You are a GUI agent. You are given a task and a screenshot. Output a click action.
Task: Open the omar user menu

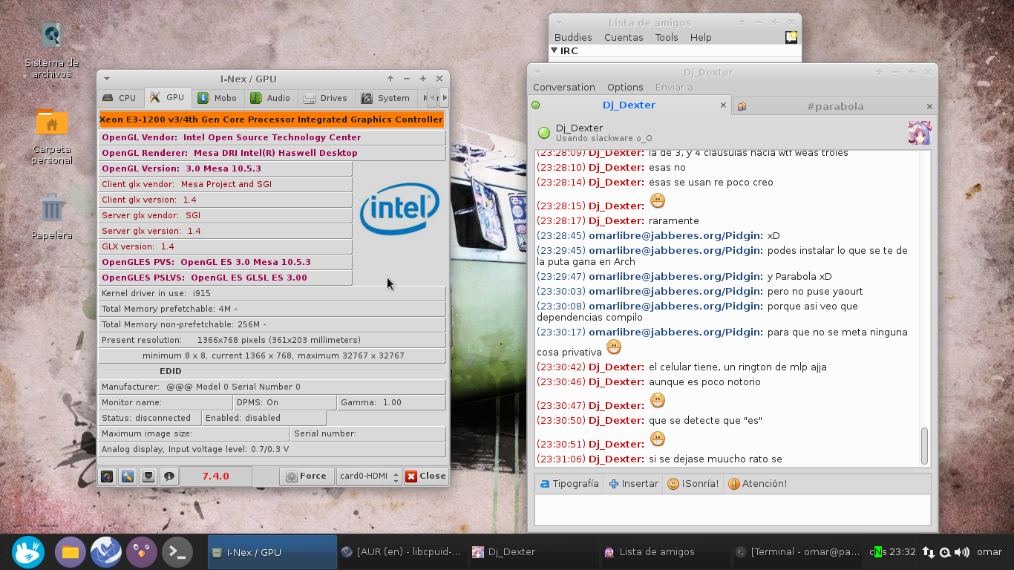(x=989, y=552)
